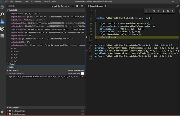Close the CreateCube.mqs editor tab
The width and height of the screenshot is (180, 116).
(105, 6)
